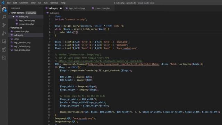Open the Go menu
The width and height of the screenshot is (222, 125).
pos(40,3)
